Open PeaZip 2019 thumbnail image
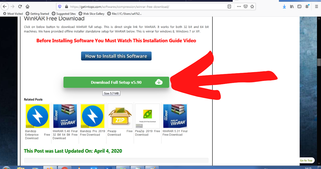The image size is (321, 169). pyautogui.click(x=148, y=116)
